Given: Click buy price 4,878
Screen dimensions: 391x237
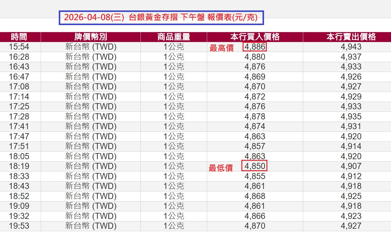Looking at the screenshot, I should 255,117.
